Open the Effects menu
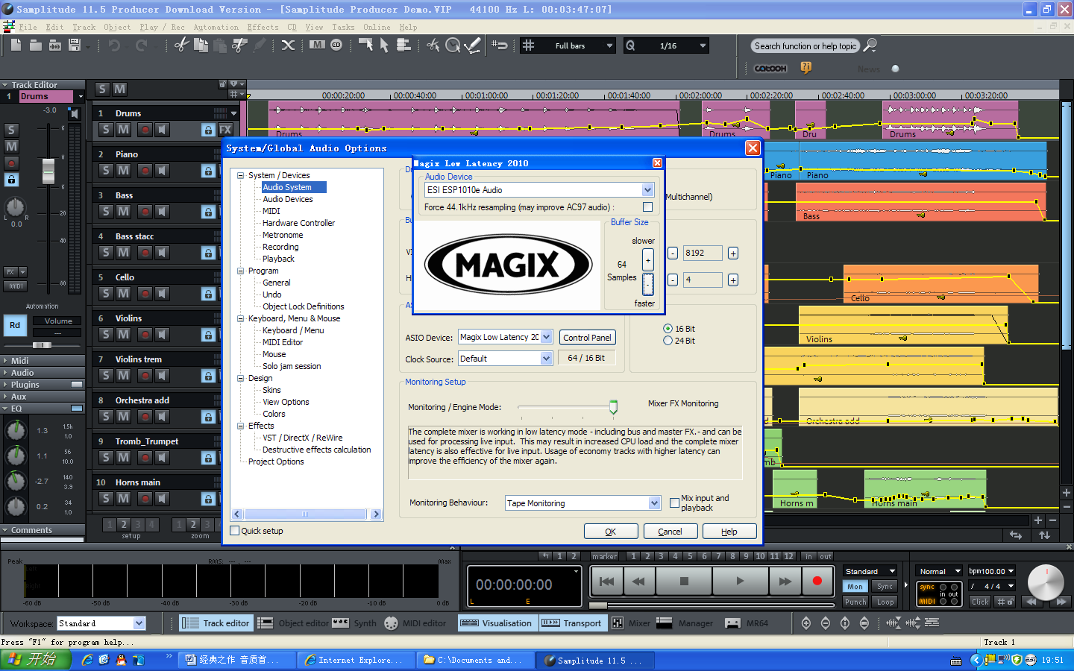Viewport: 1074px width, 671px height. (263, 27)
